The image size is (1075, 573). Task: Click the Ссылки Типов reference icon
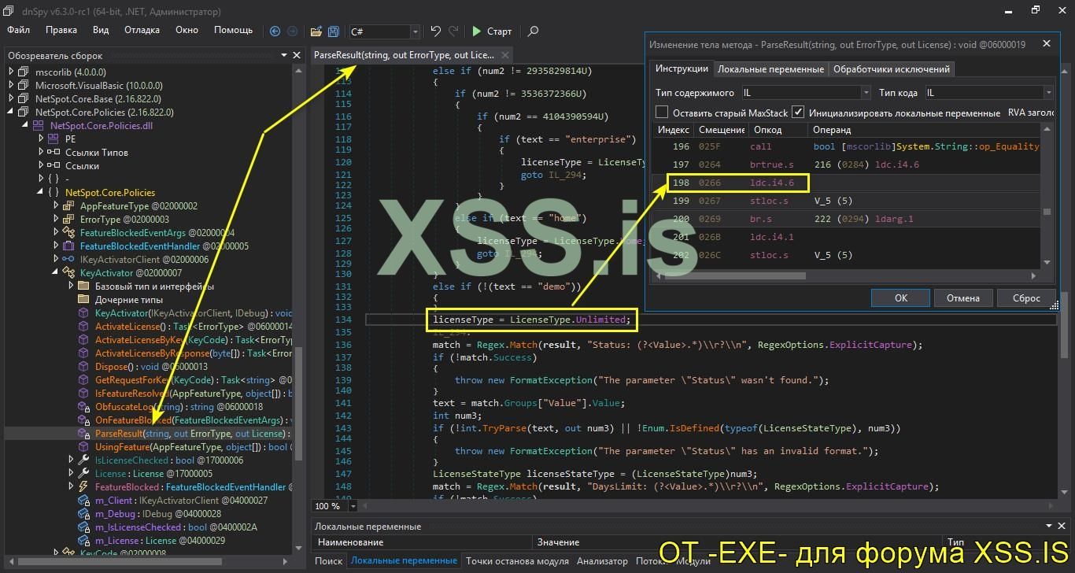point(53,152)
